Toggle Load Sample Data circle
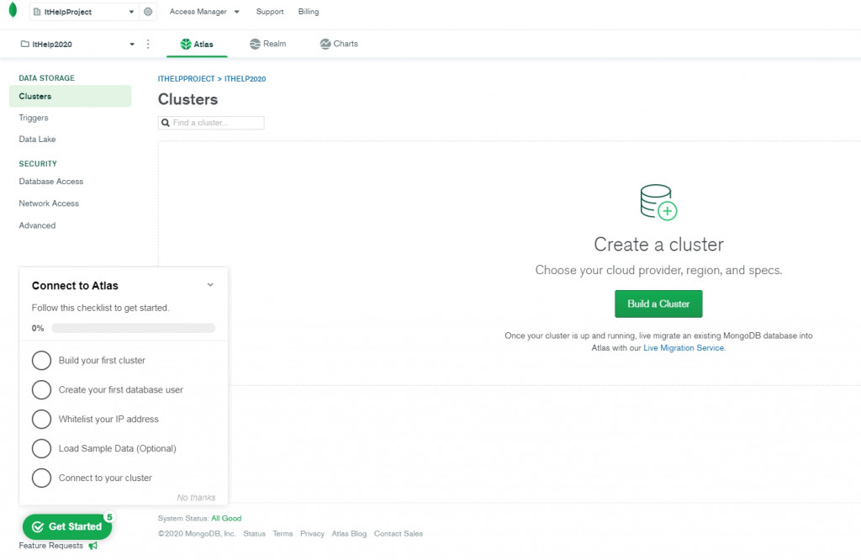The width and height of the screenshot is (861, 560). [x=41, y=448]
